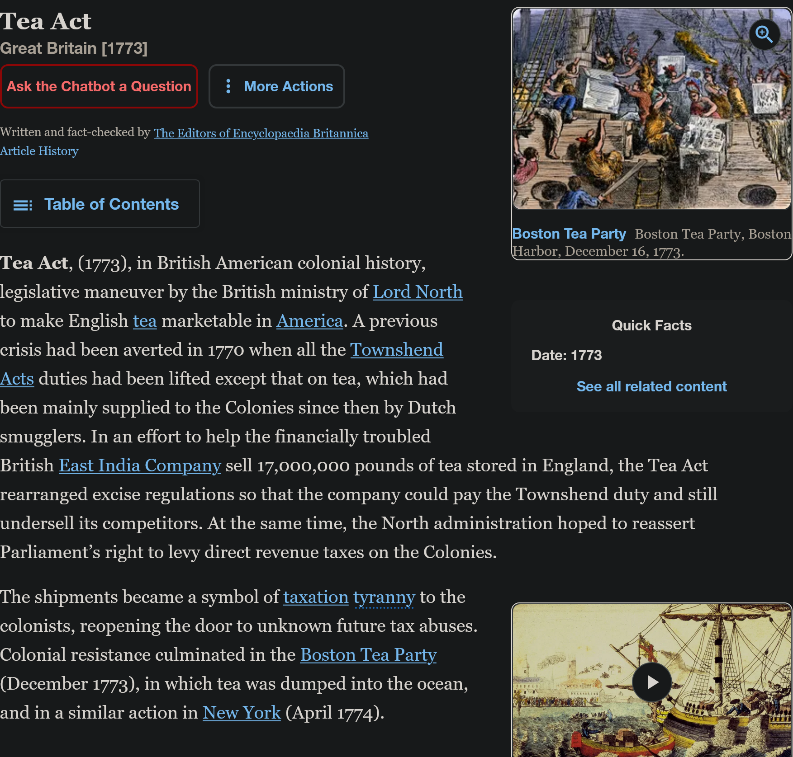Open the Townshend Acts link
Image resolution: width=793 pixels, height=757 pixels.
397,350
